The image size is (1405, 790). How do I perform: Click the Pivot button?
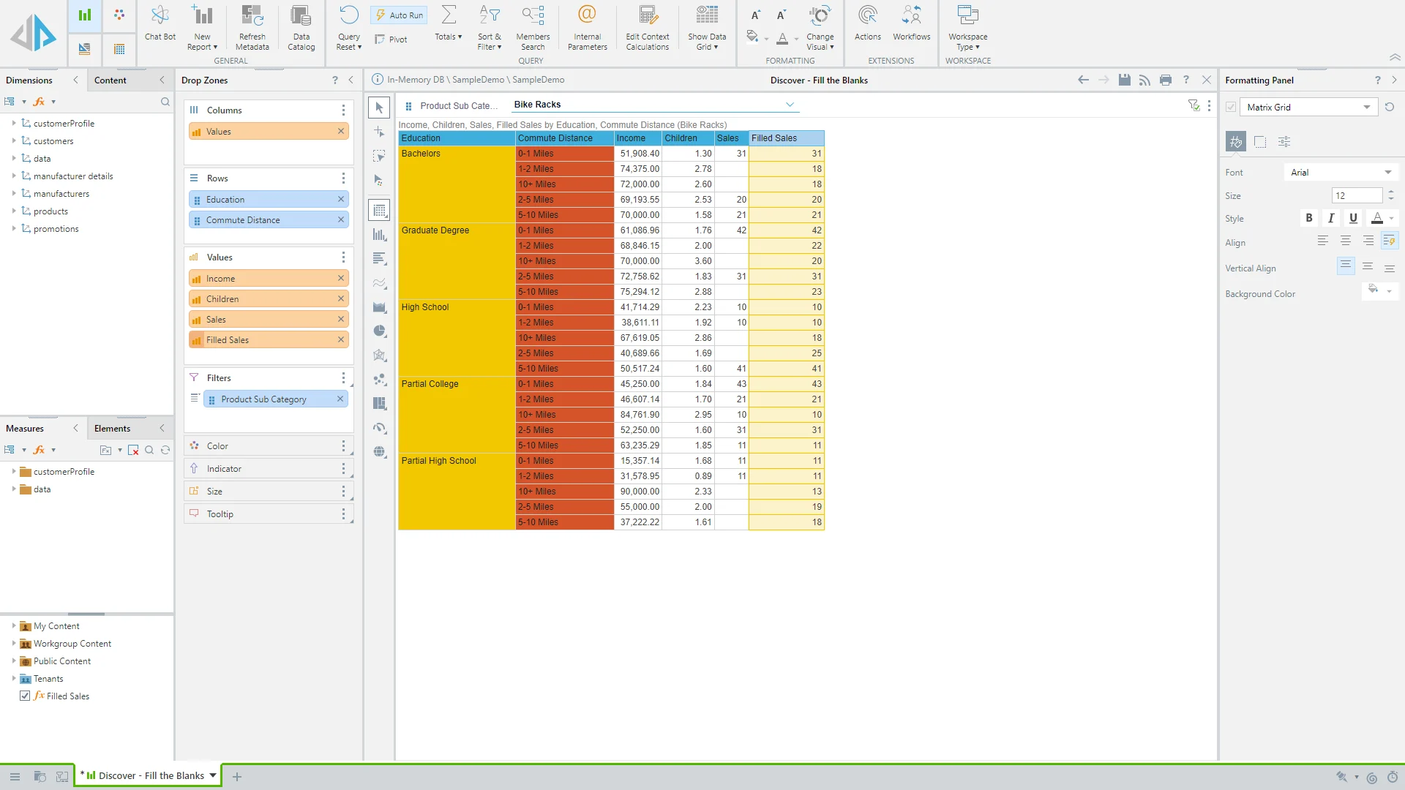[x=391, y=39]
